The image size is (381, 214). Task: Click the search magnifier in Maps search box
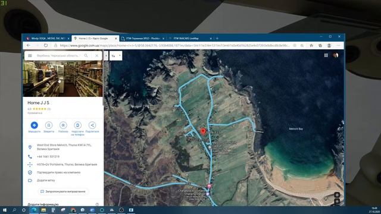tap(86, 55)
